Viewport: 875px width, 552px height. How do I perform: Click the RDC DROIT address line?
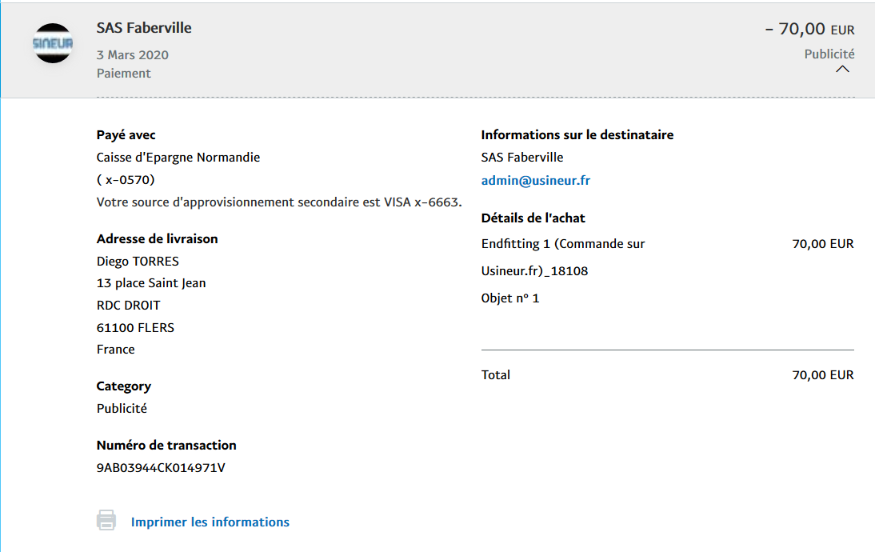pyautogui.click(x=128, y=306)
